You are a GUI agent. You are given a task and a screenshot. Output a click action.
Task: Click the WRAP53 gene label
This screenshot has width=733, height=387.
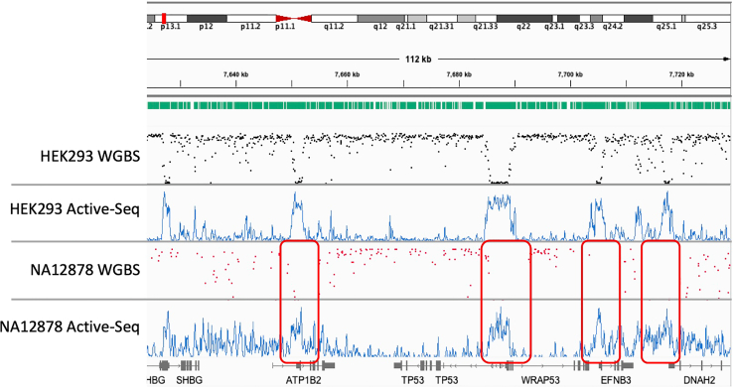540,380
